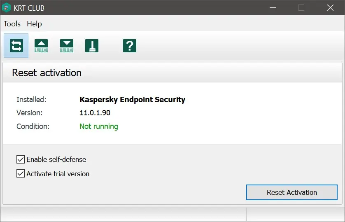Click the Condition label
Viewport: 345px width, 222px height.
click(x=33, y=126)
